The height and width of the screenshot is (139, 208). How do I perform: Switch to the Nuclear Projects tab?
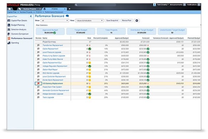30,9
